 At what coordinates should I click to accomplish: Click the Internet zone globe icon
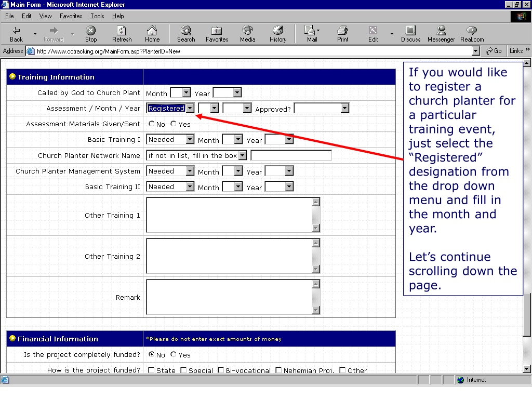point(460,380)
